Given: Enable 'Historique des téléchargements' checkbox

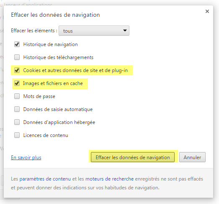Looking at the screenshot, I should tap(17, 57).
